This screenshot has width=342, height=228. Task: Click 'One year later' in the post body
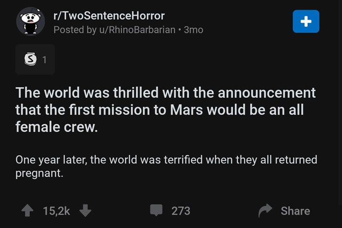pos(51,160)
